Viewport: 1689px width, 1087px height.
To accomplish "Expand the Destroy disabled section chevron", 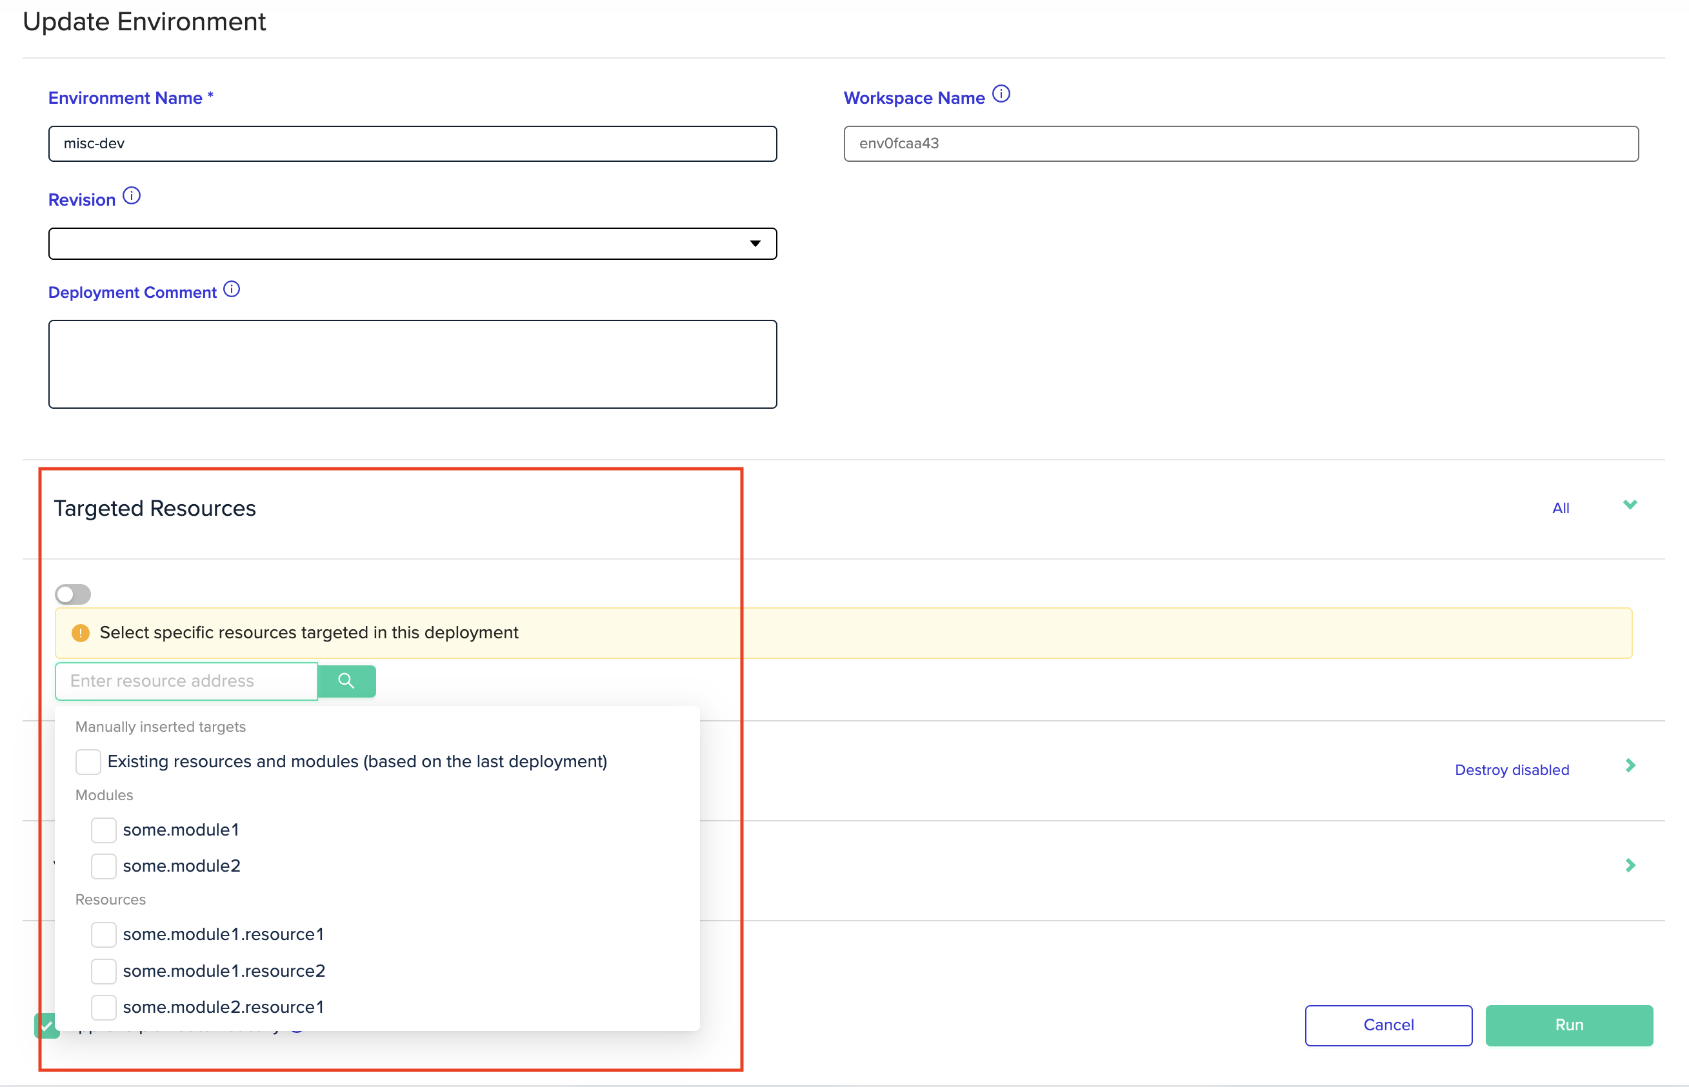I will click(1630, 766).
